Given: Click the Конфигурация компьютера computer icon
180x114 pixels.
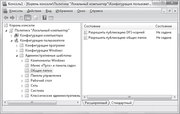Looking at the screenshot, I should 16,35.
